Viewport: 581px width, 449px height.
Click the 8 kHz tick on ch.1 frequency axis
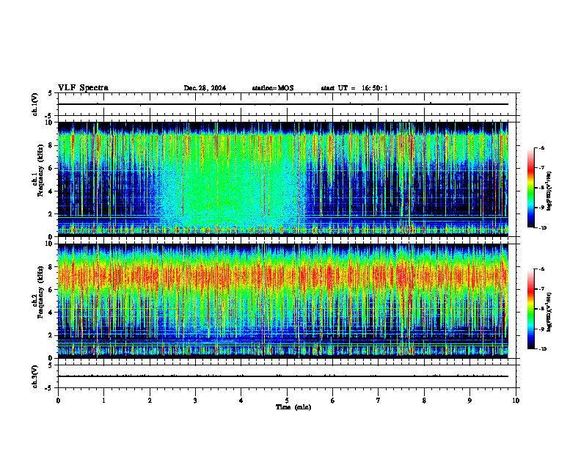point(51,145)
